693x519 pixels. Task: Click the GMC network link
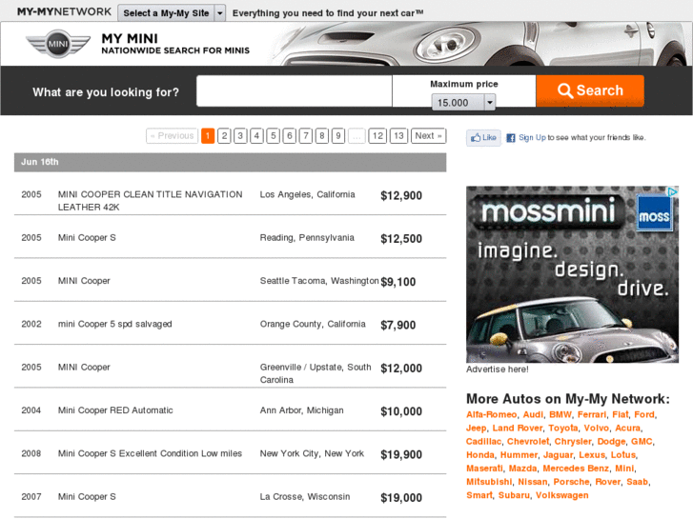pyautogui.click(x=642, y=442)
